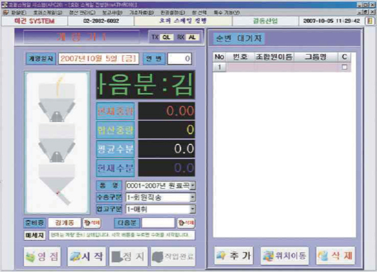Click the delete button beside 다음분 field

pyautogui.click(x=186, y=223)
